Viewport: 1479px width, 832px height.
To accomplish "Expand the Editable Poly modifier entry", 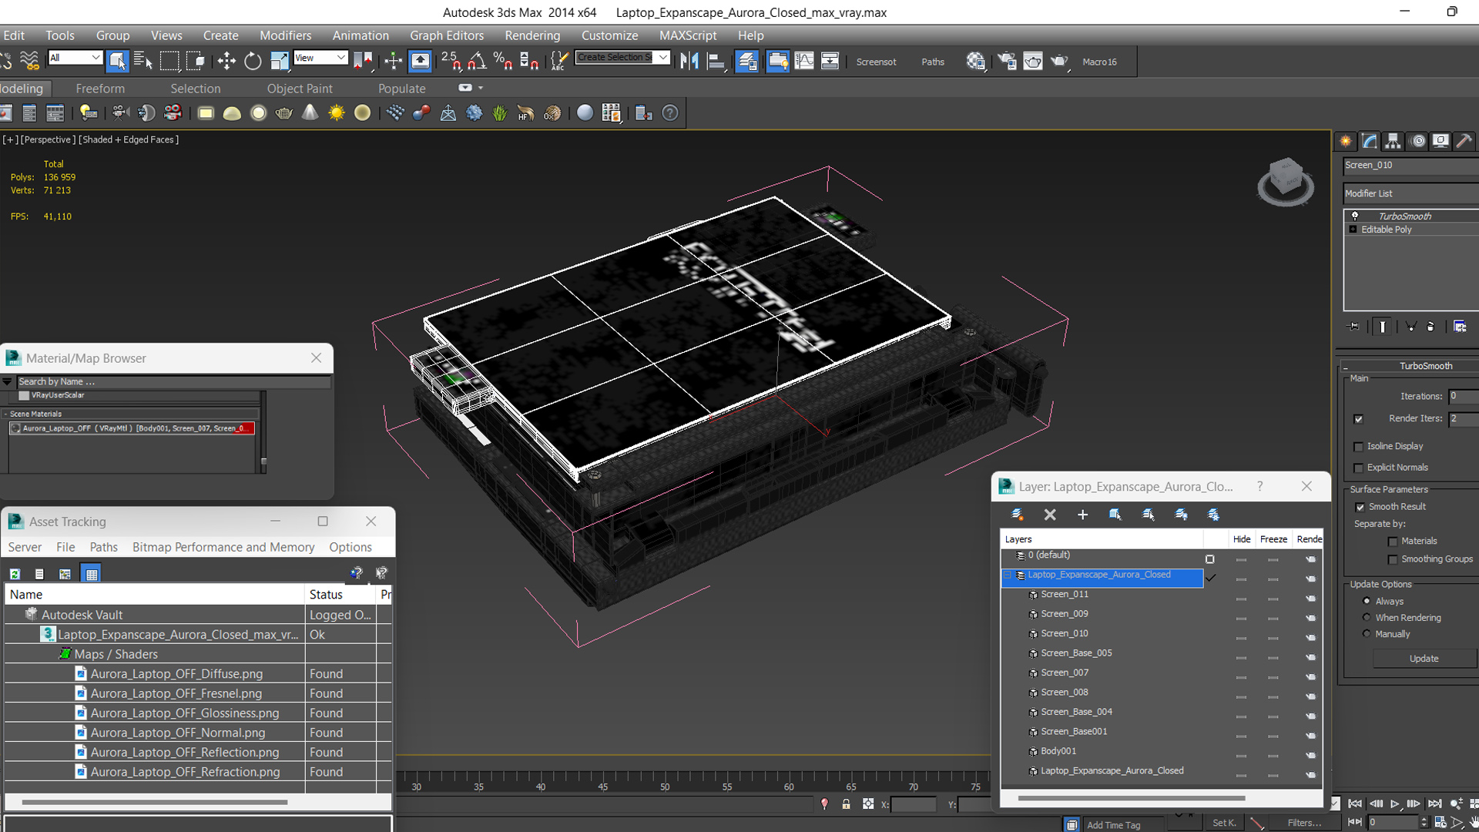I will (1353, 230).
